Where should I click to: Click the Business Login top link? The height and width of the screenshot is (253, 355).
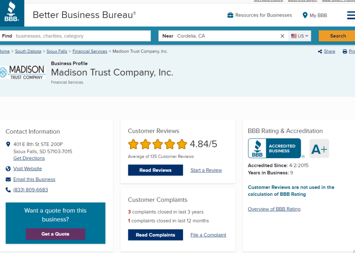point(302,1)
